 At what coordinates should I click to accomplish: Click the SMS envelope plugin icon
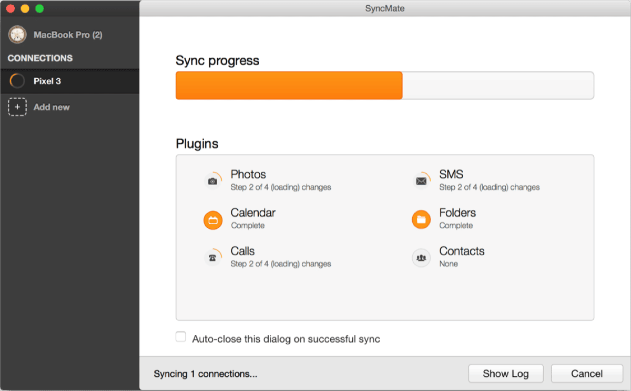point(421,181)
